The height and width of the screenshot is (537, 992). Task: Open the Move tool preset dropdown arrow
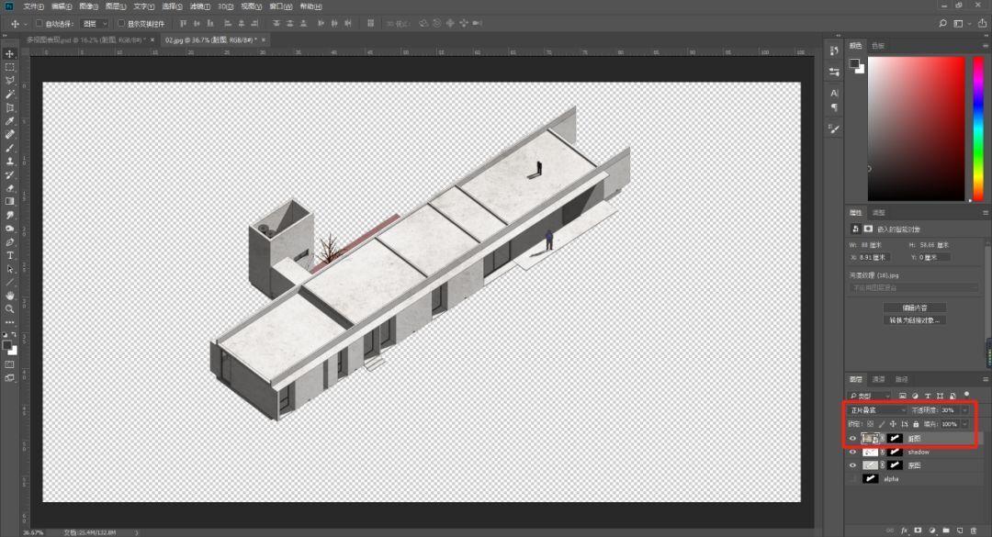[26, 23]
